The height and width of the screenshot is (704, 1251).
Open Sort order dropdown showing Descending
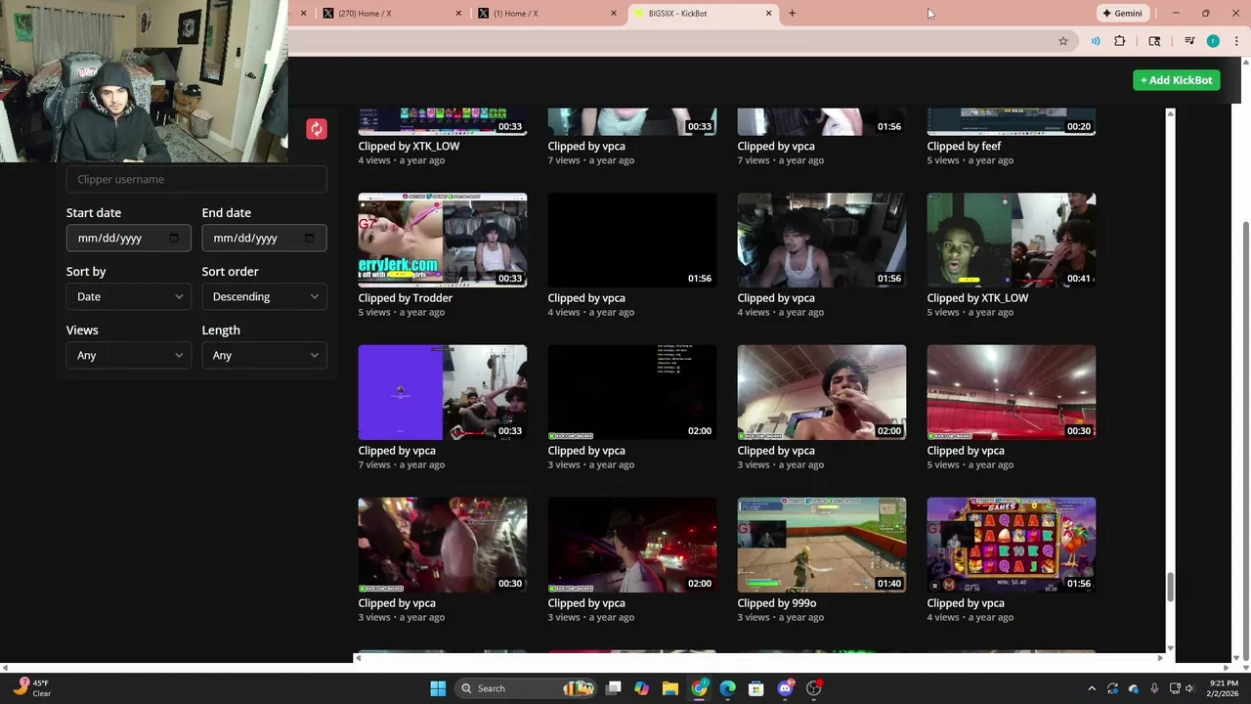264,296
